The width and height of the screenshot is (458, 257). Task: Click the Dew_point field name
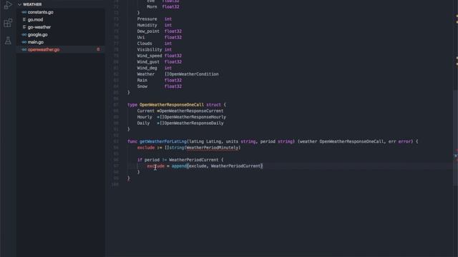coord(148,31)
